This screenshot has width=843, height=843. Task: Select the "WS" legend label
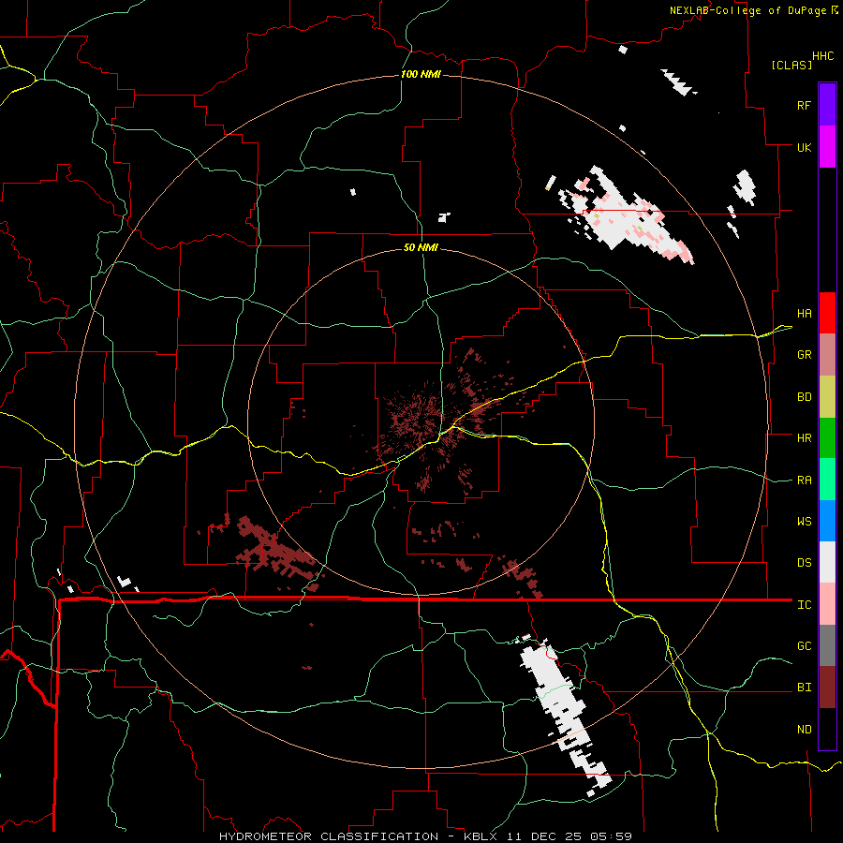tap(805, 522)
